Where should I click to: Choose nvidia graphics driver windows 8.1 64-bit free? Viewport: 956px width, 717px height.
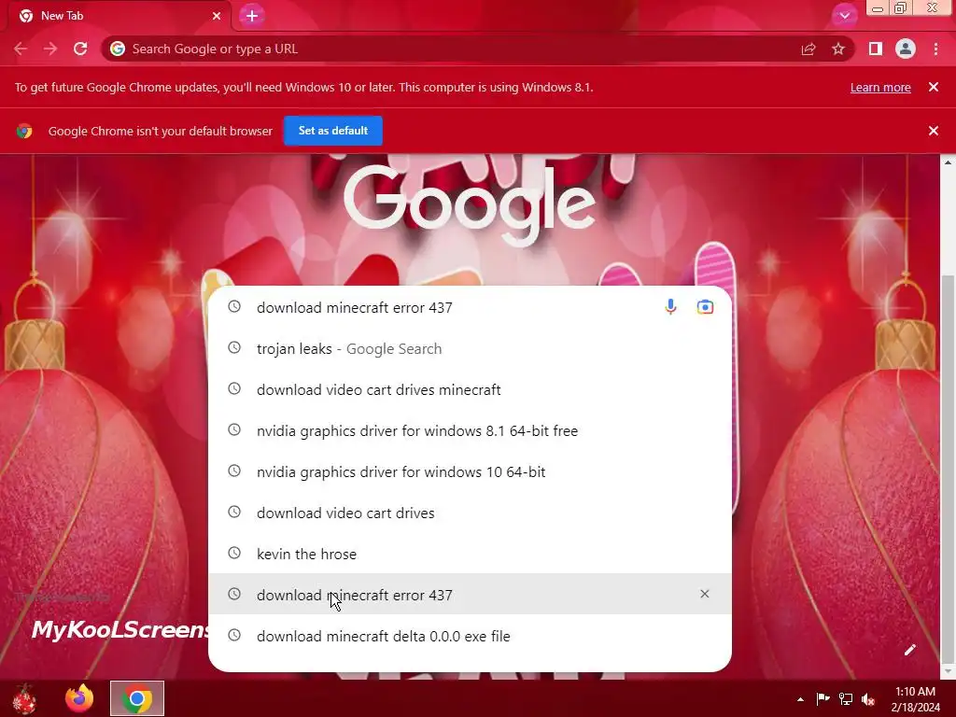[470, 430]
